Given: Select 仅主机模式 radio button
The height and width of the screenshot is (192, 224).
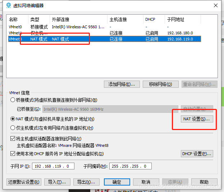Looking at the screenshot, I should pyautogui.click(x=13, y=128).
